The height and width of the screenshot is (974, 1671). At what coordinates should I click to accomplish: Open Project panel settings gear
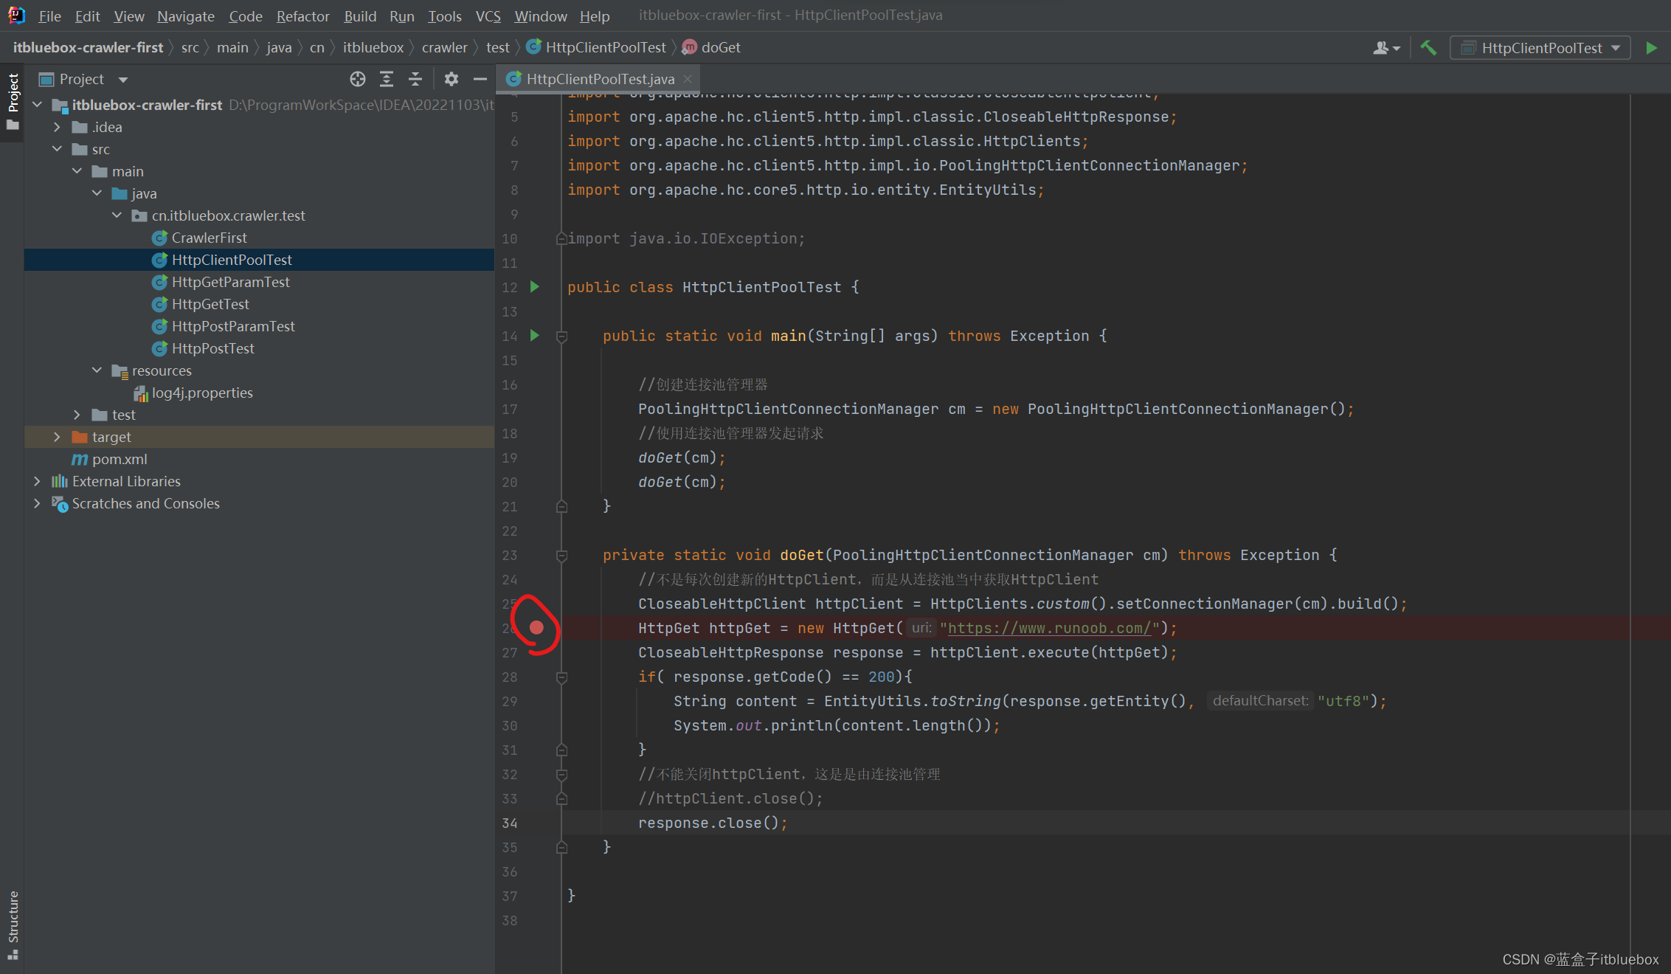click(451, 79)
